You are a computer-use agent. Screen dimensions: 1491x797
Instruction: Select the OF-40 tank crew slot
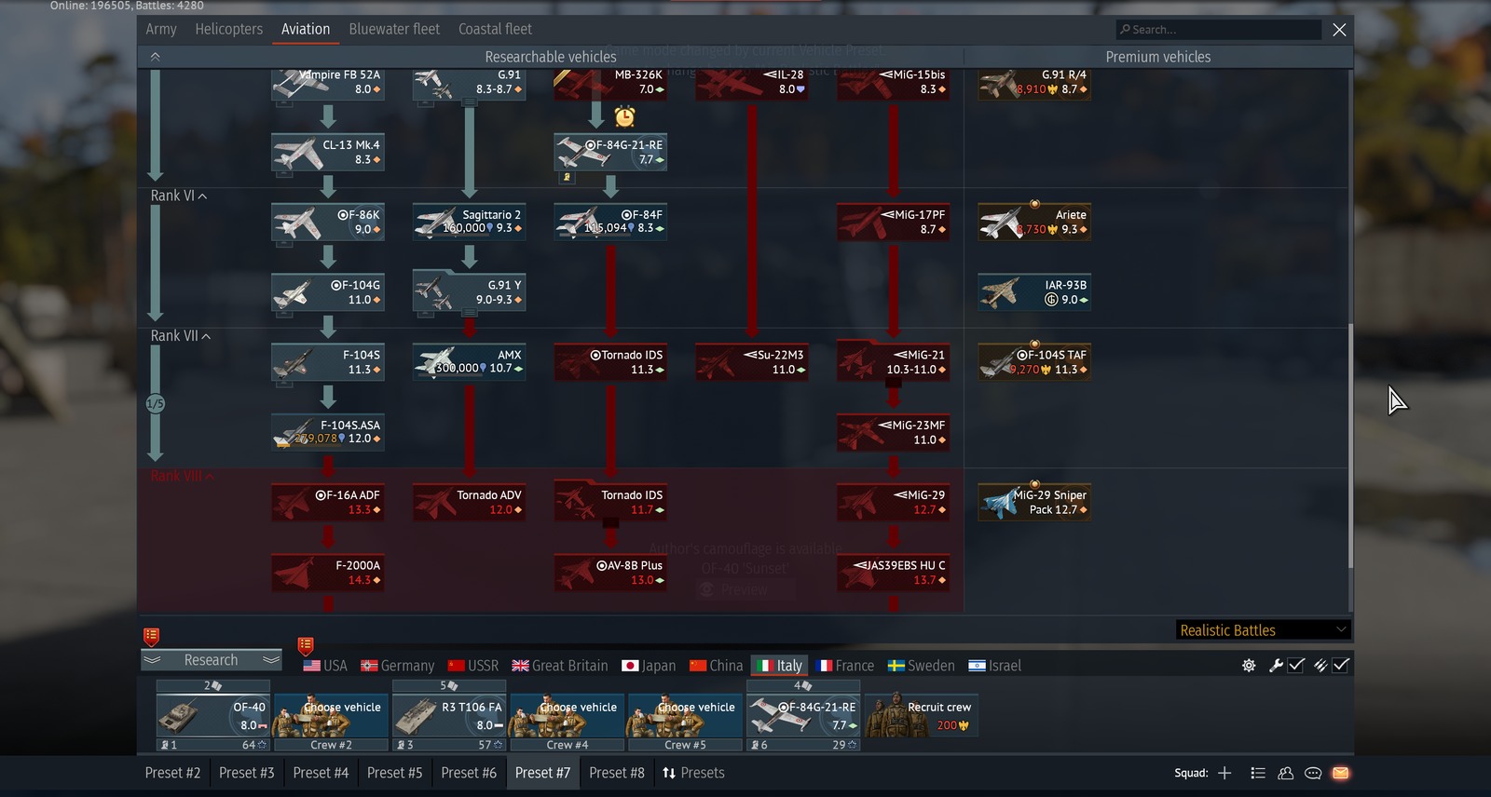[x=212, y=716]
